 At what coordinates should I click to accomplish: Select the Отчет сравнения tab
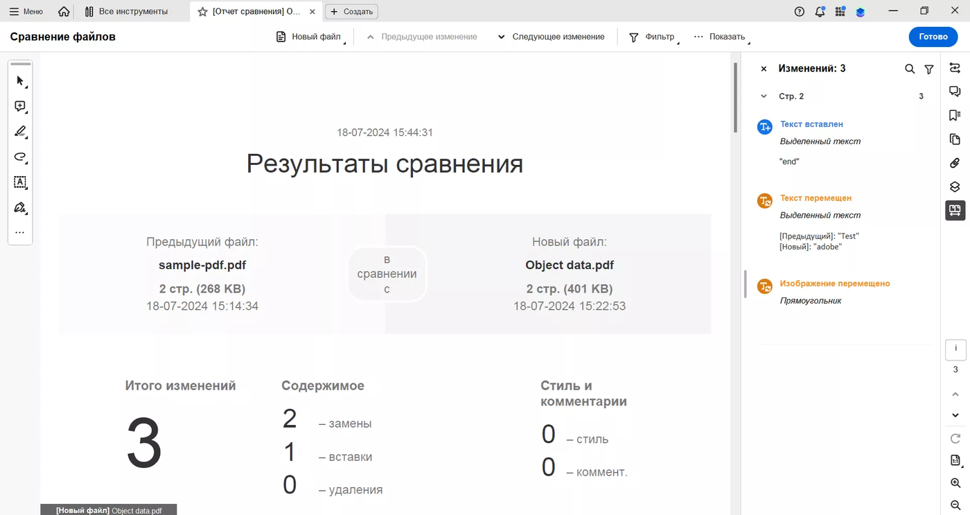256,12
